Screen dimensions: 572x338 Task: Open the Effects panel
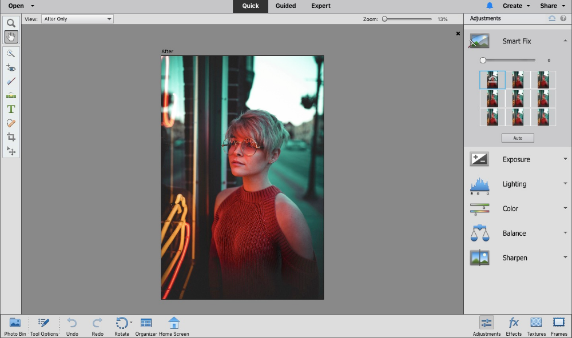pos(514,325)
